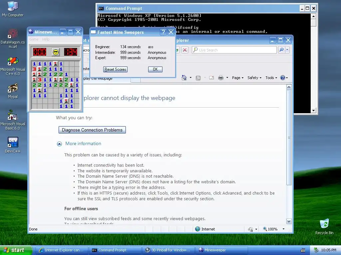Image resolution: width=341 pixels, height=255 pixels.
Task: Click the Minesweeper timer display showing 134
Action: pos(71,52)
